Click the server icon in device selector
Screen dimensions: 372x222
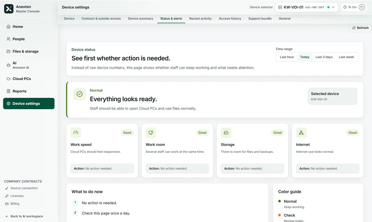click(x=280, y=7)
